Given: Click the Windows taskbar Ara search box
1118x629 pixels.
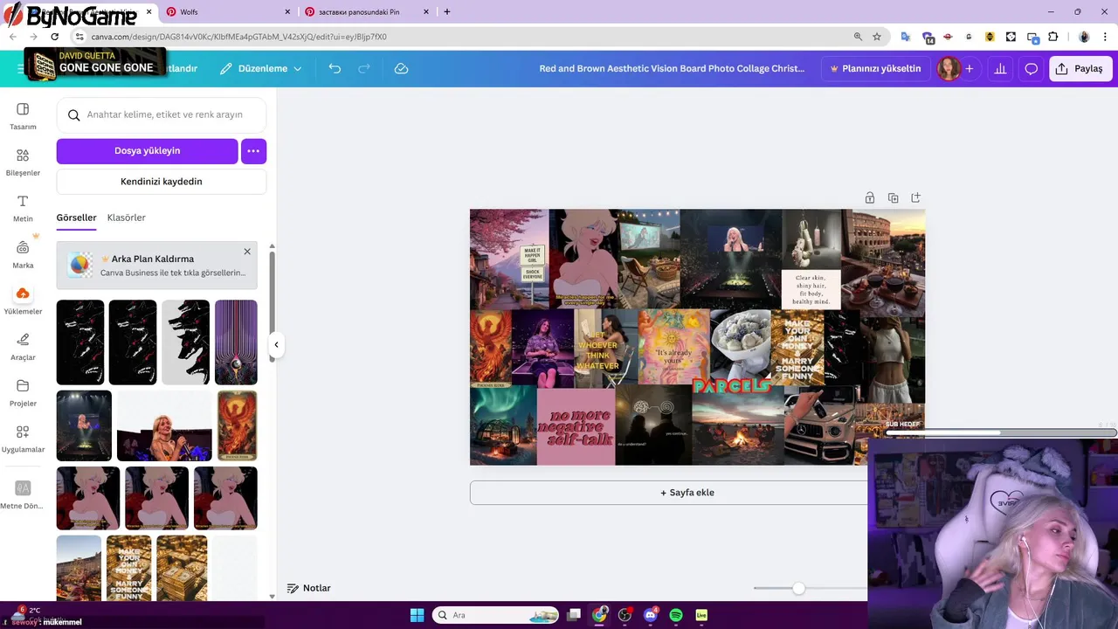Looking at the screenshot, I should click(494, 615).
